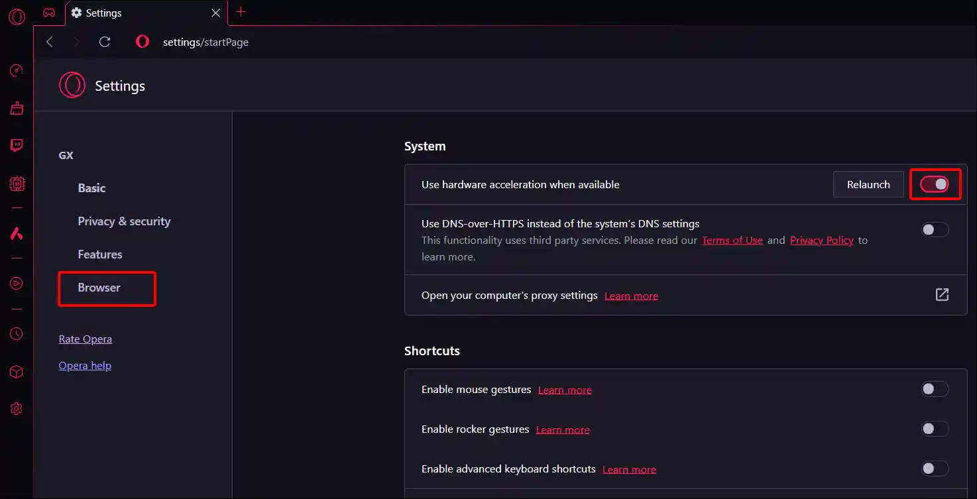977x499 pixels.
Task: Enable mouse gestures toggle
Action: point(935,389)
